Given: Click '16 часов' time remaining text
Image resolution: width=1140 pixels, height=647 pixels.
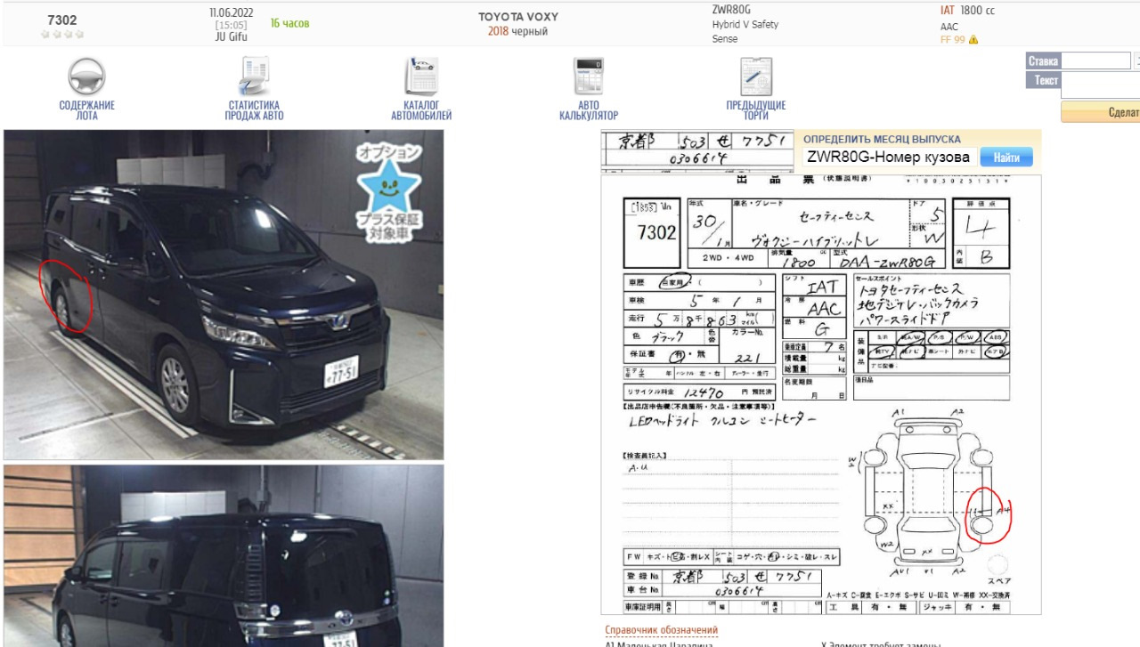Looking at the screenshot, I should tap(289, 23).
